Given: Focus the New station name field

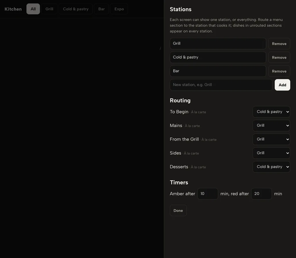Looking at the screenshot, I should 221,85.
